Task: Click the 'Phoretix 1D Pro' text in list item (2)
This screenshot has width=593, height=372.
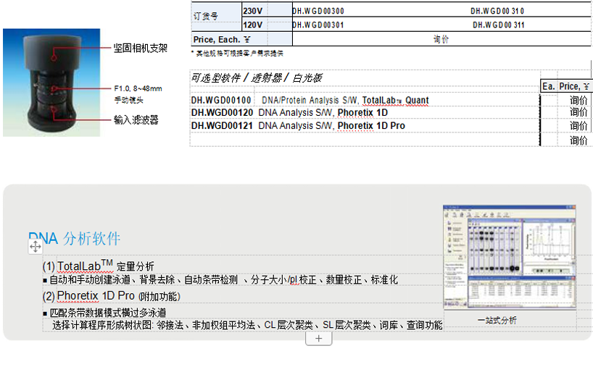Action: 96,295
